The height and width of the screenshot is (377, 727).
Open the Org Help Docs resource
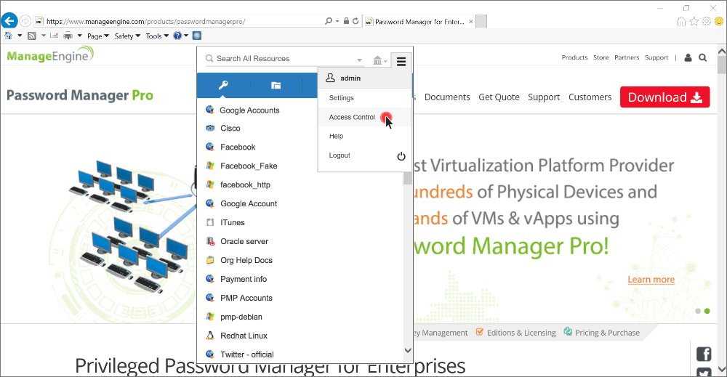click(x=246, y=260)
